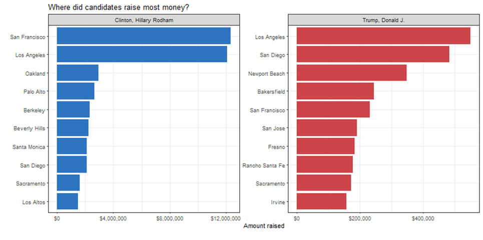Click the red Los Angeles bar in Trump panel
Screen dimensions: 483x240
pyautogui.click(x=383, y=36)
